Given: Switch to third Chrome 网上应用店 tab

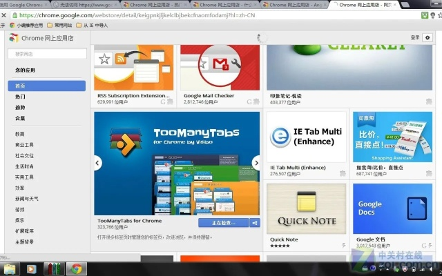Looking at the screenshot, I should (155, 5).
